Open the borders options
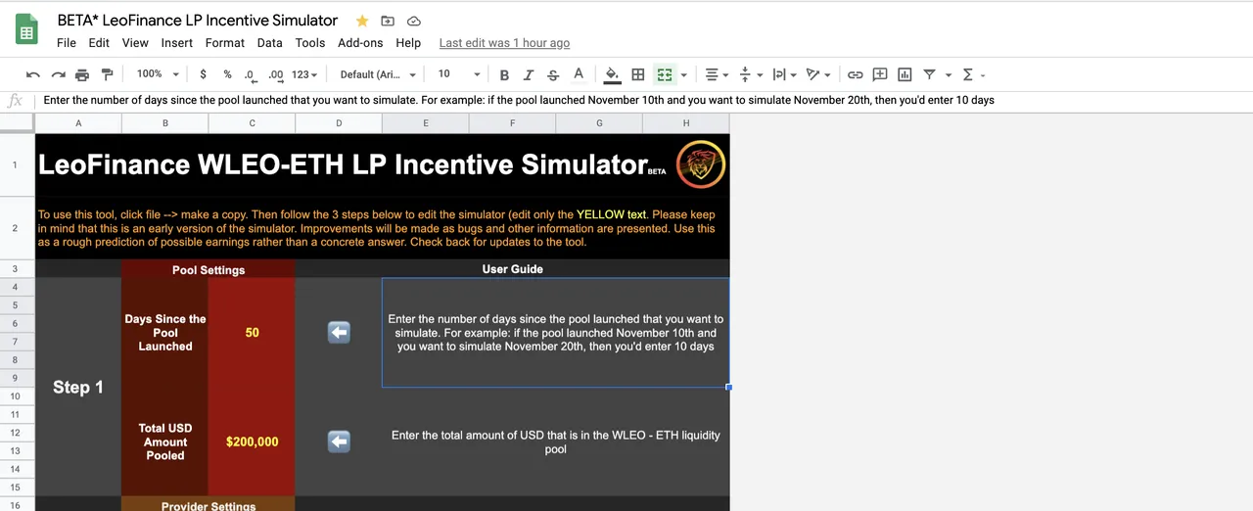Screen dimensions: 1253x511 [638, 74]
